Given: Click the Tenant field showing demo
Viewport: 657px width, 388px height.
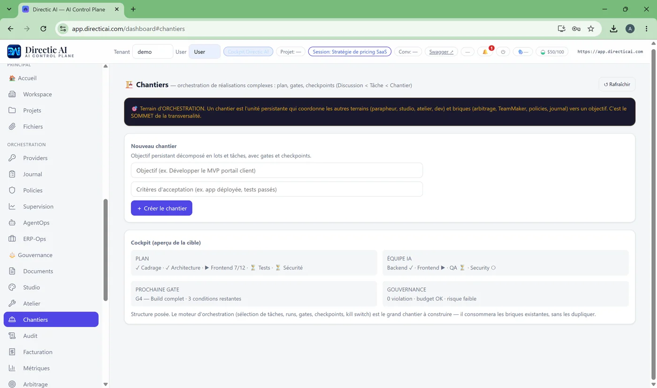Looking at the screenshot, I should click(x=153, y=52).
